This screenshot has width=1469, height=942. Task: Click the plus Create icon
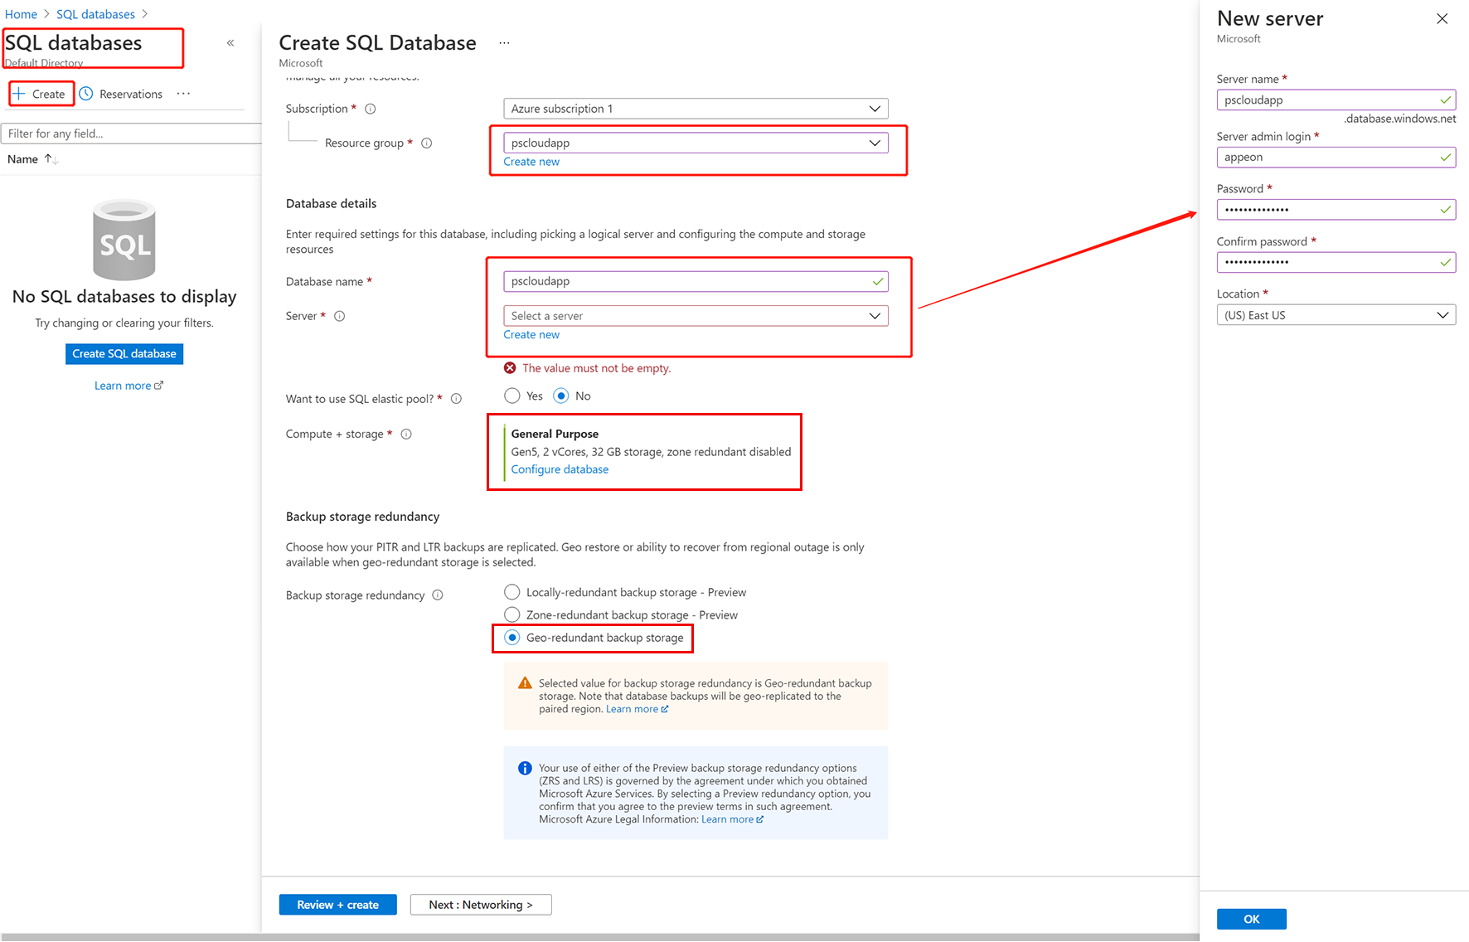pos(19,94)
